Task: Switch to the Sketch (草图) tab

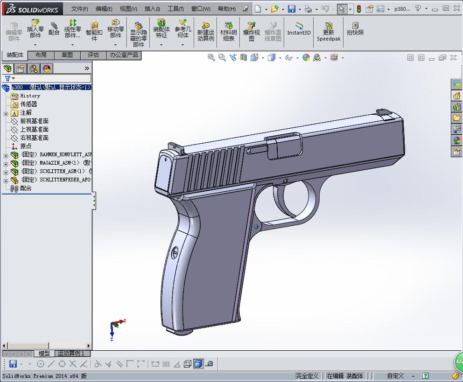Action: (x=67, y=55)
